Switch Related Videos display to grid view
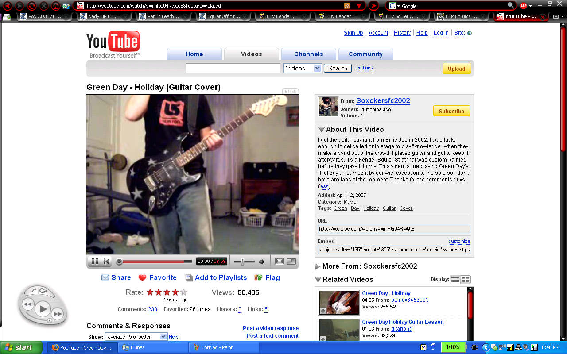 [x=466, y=279]
